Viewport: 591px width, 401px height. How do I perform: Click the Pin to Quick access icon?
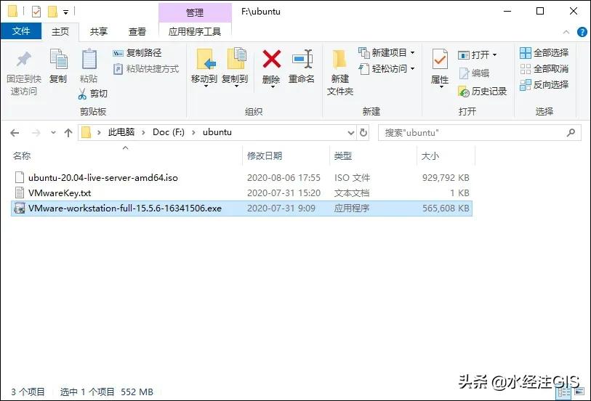coord(23,60)
